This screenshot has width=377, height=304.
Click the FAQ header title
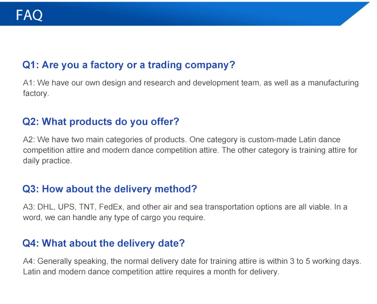coord(29,15)
